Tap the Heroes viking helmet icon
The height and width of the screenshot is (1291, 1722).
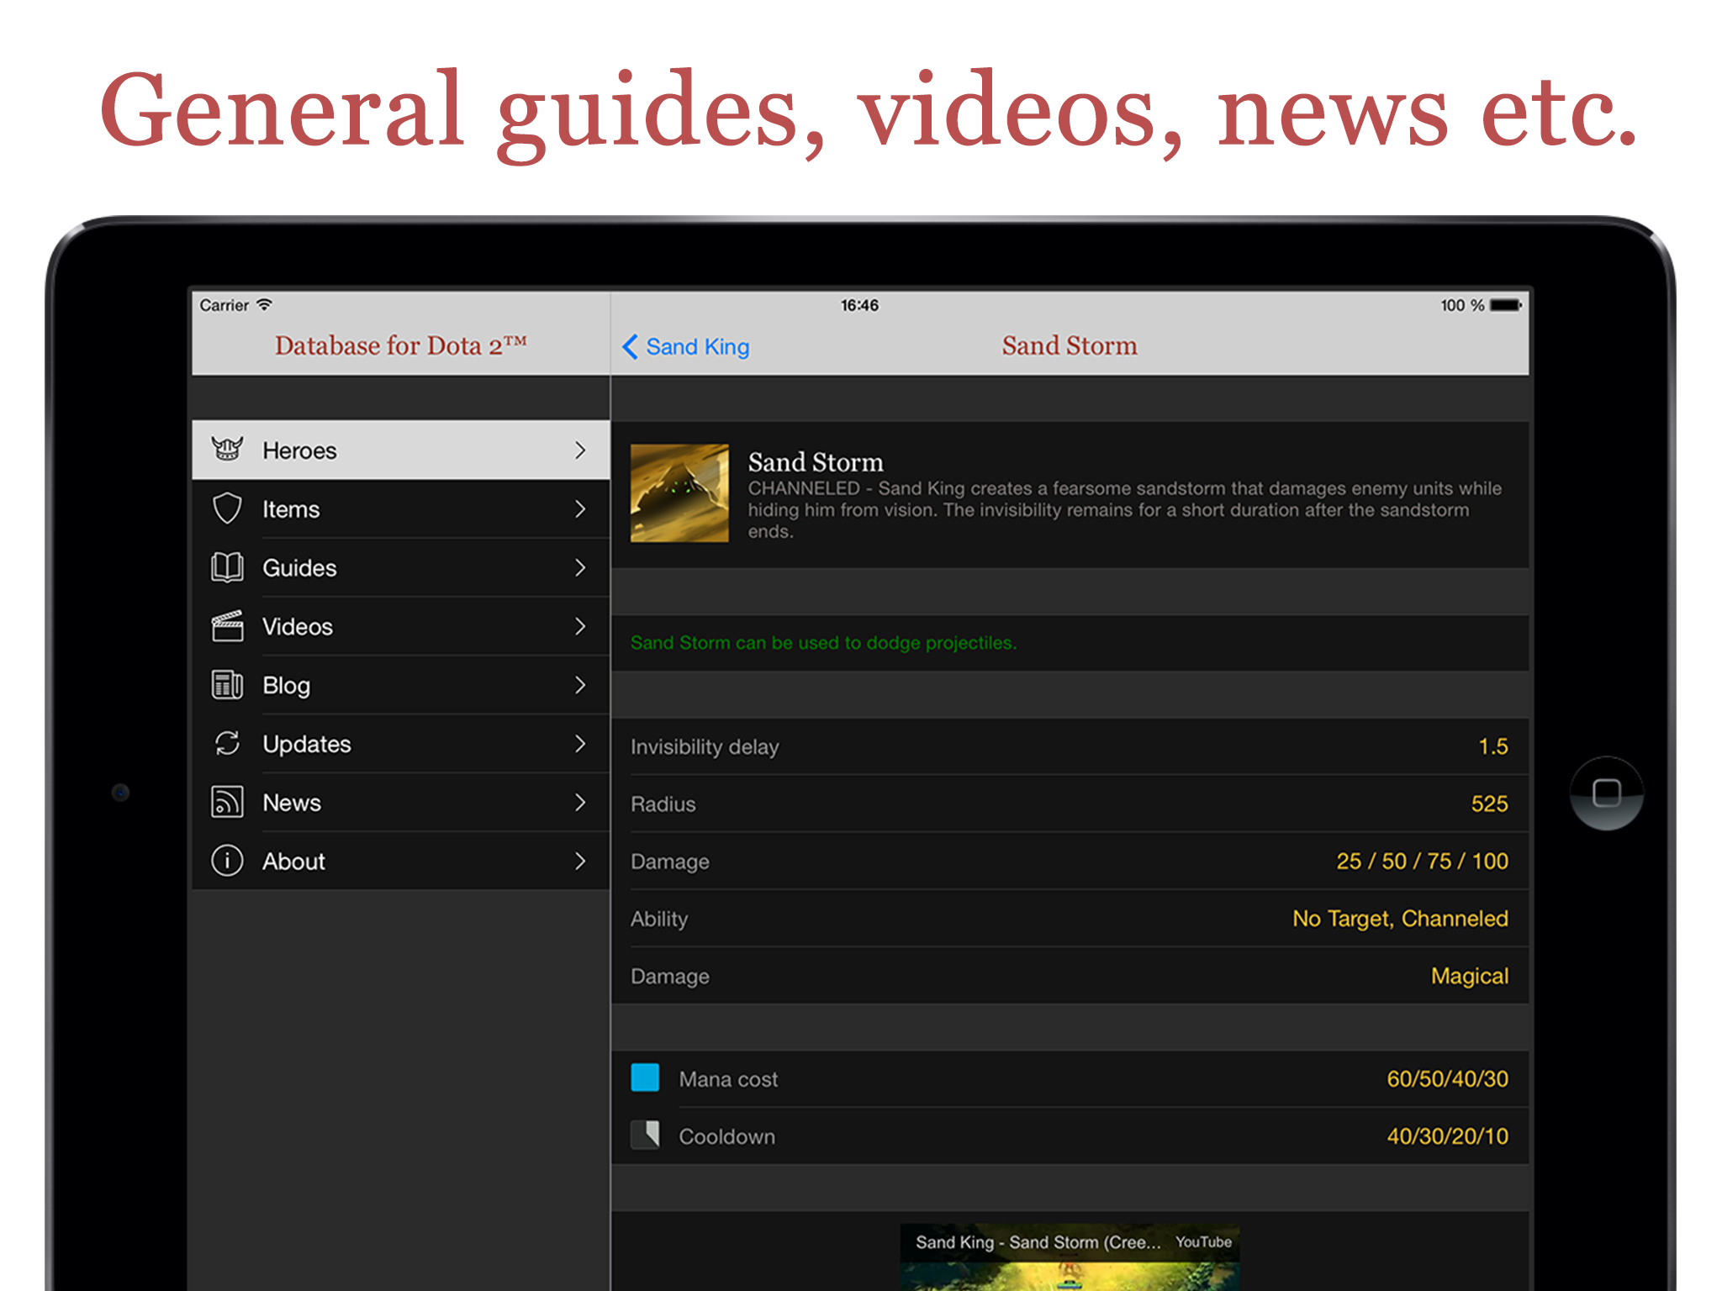coord(227,450)
